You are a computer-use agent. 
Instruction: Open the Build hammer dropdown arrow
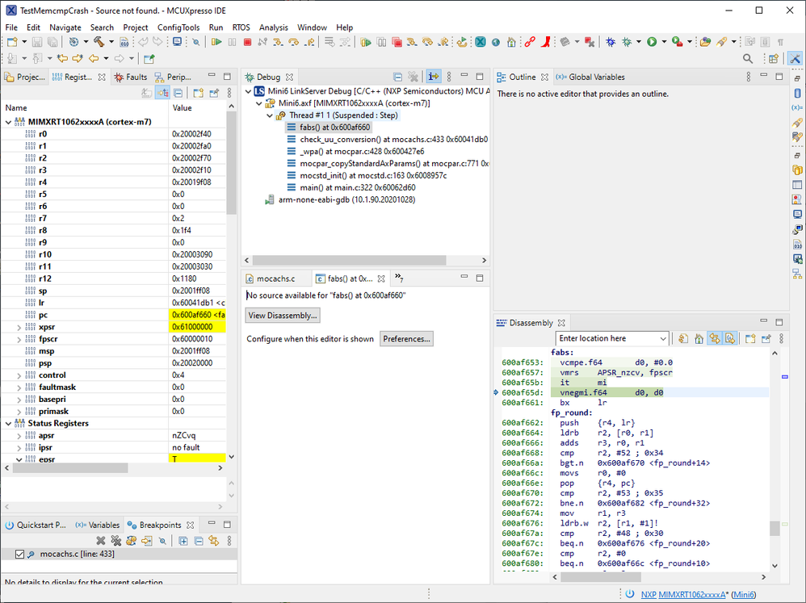point(111,42)
